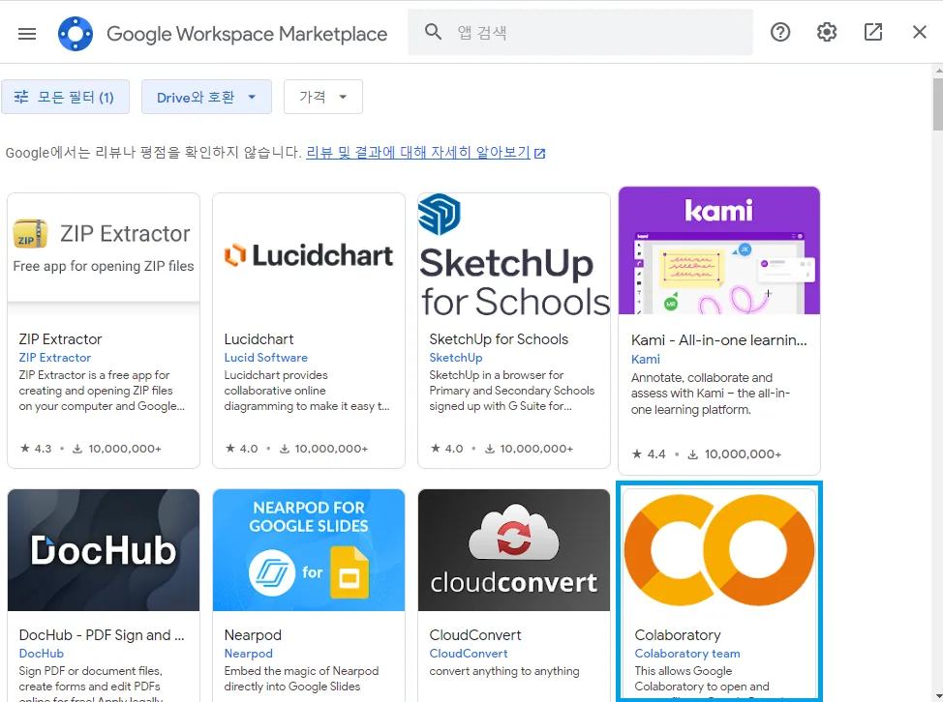Click ZIP Extractor 10,000,000+ download count

pyautogui.click(x=117, y=449)
